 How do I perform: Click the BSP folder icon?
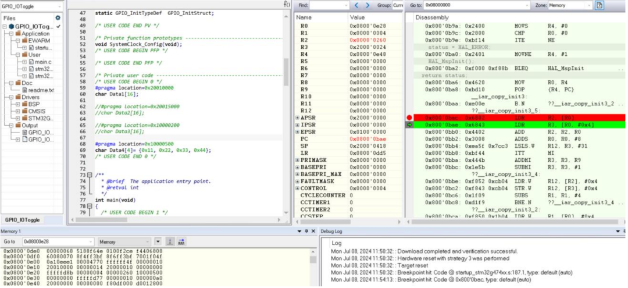(24, 104)
